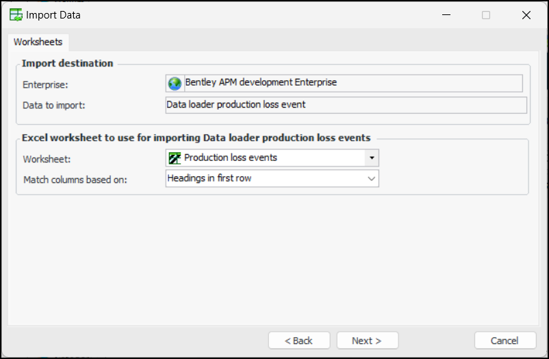Close the Import Data dialog
The height and width of the screenshot is (359, 549).
tap(526, 14)
